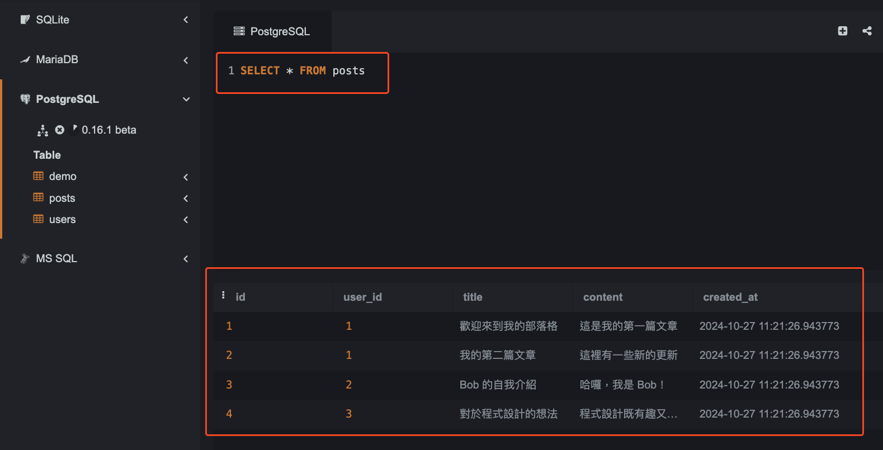Click content cell '這是我的第一篇文章'

click(x=629, y=326)
